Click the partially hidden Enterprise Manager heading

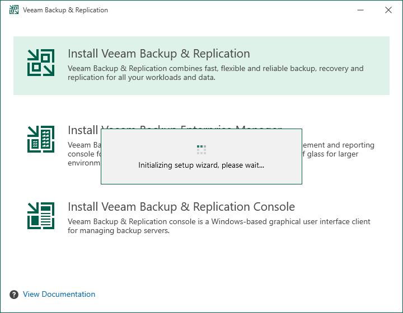(83, 130)
